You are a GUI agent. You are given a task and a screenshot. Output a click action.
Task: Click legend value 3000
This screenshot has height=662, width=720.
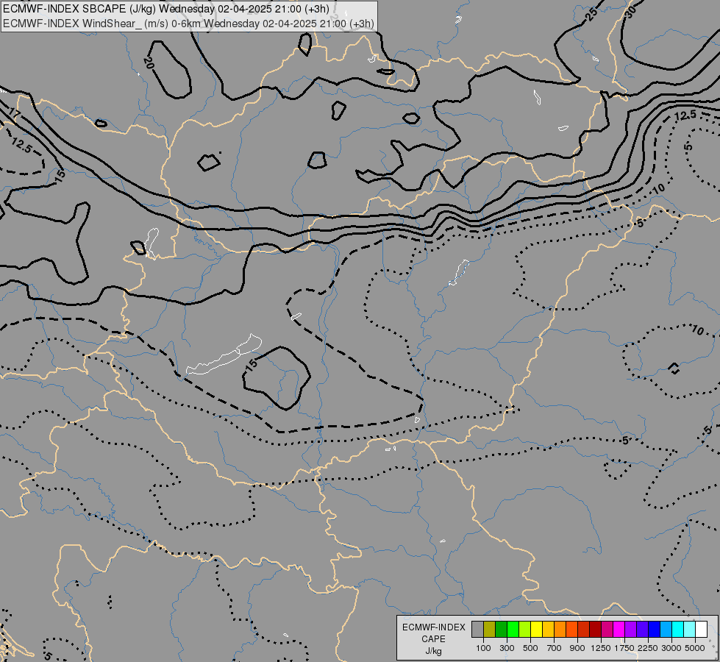tap(671, 648)
